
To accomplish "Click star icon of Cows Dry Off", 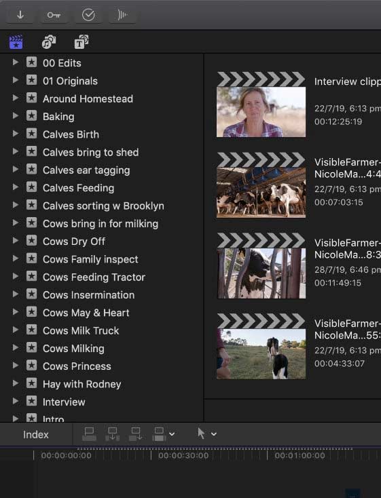I will (x=31, y=240).
